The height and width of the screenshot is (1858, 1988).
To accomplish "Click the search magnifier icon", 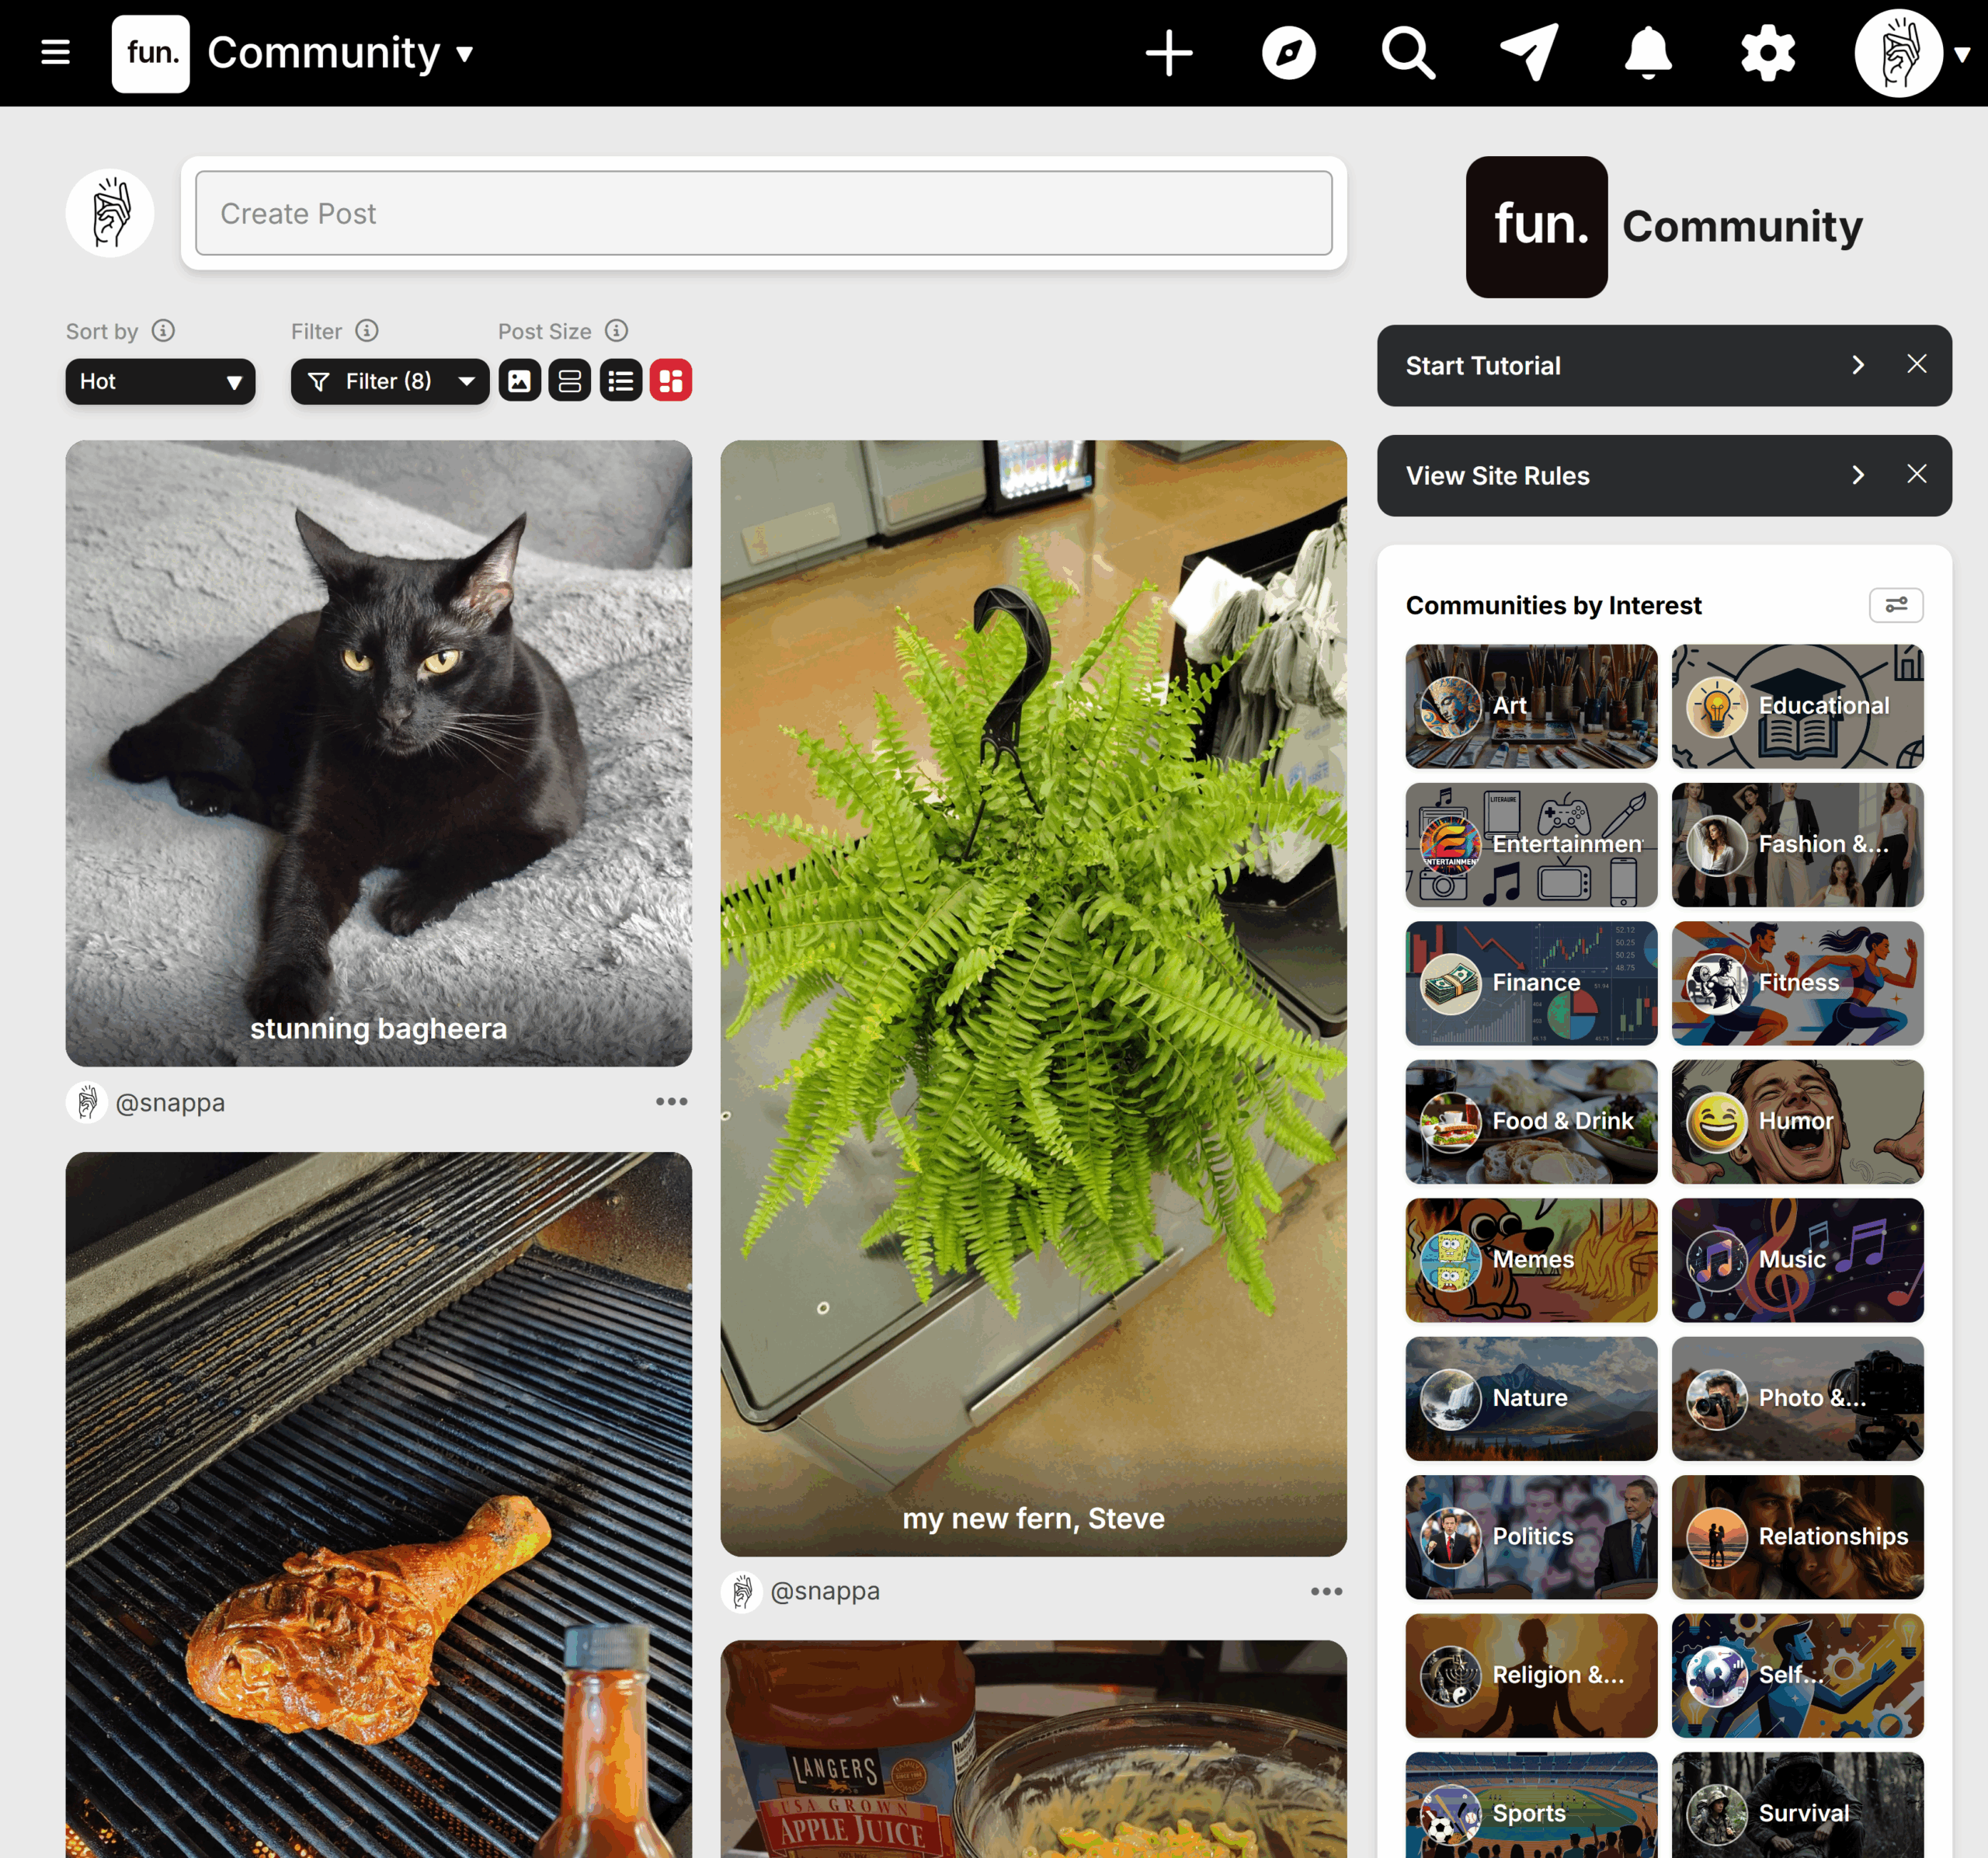I will (x=1408, y=53).
